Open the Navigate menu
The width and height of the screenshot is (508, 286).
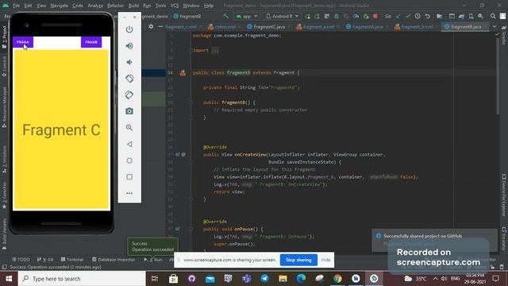click(x=60, y=6)
